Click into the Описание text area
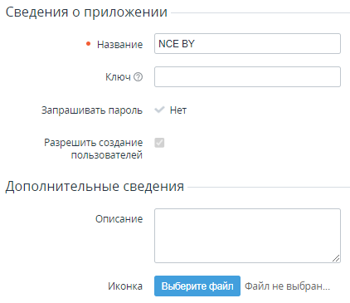Screen dimensions: 350x303 click(247, 236)
